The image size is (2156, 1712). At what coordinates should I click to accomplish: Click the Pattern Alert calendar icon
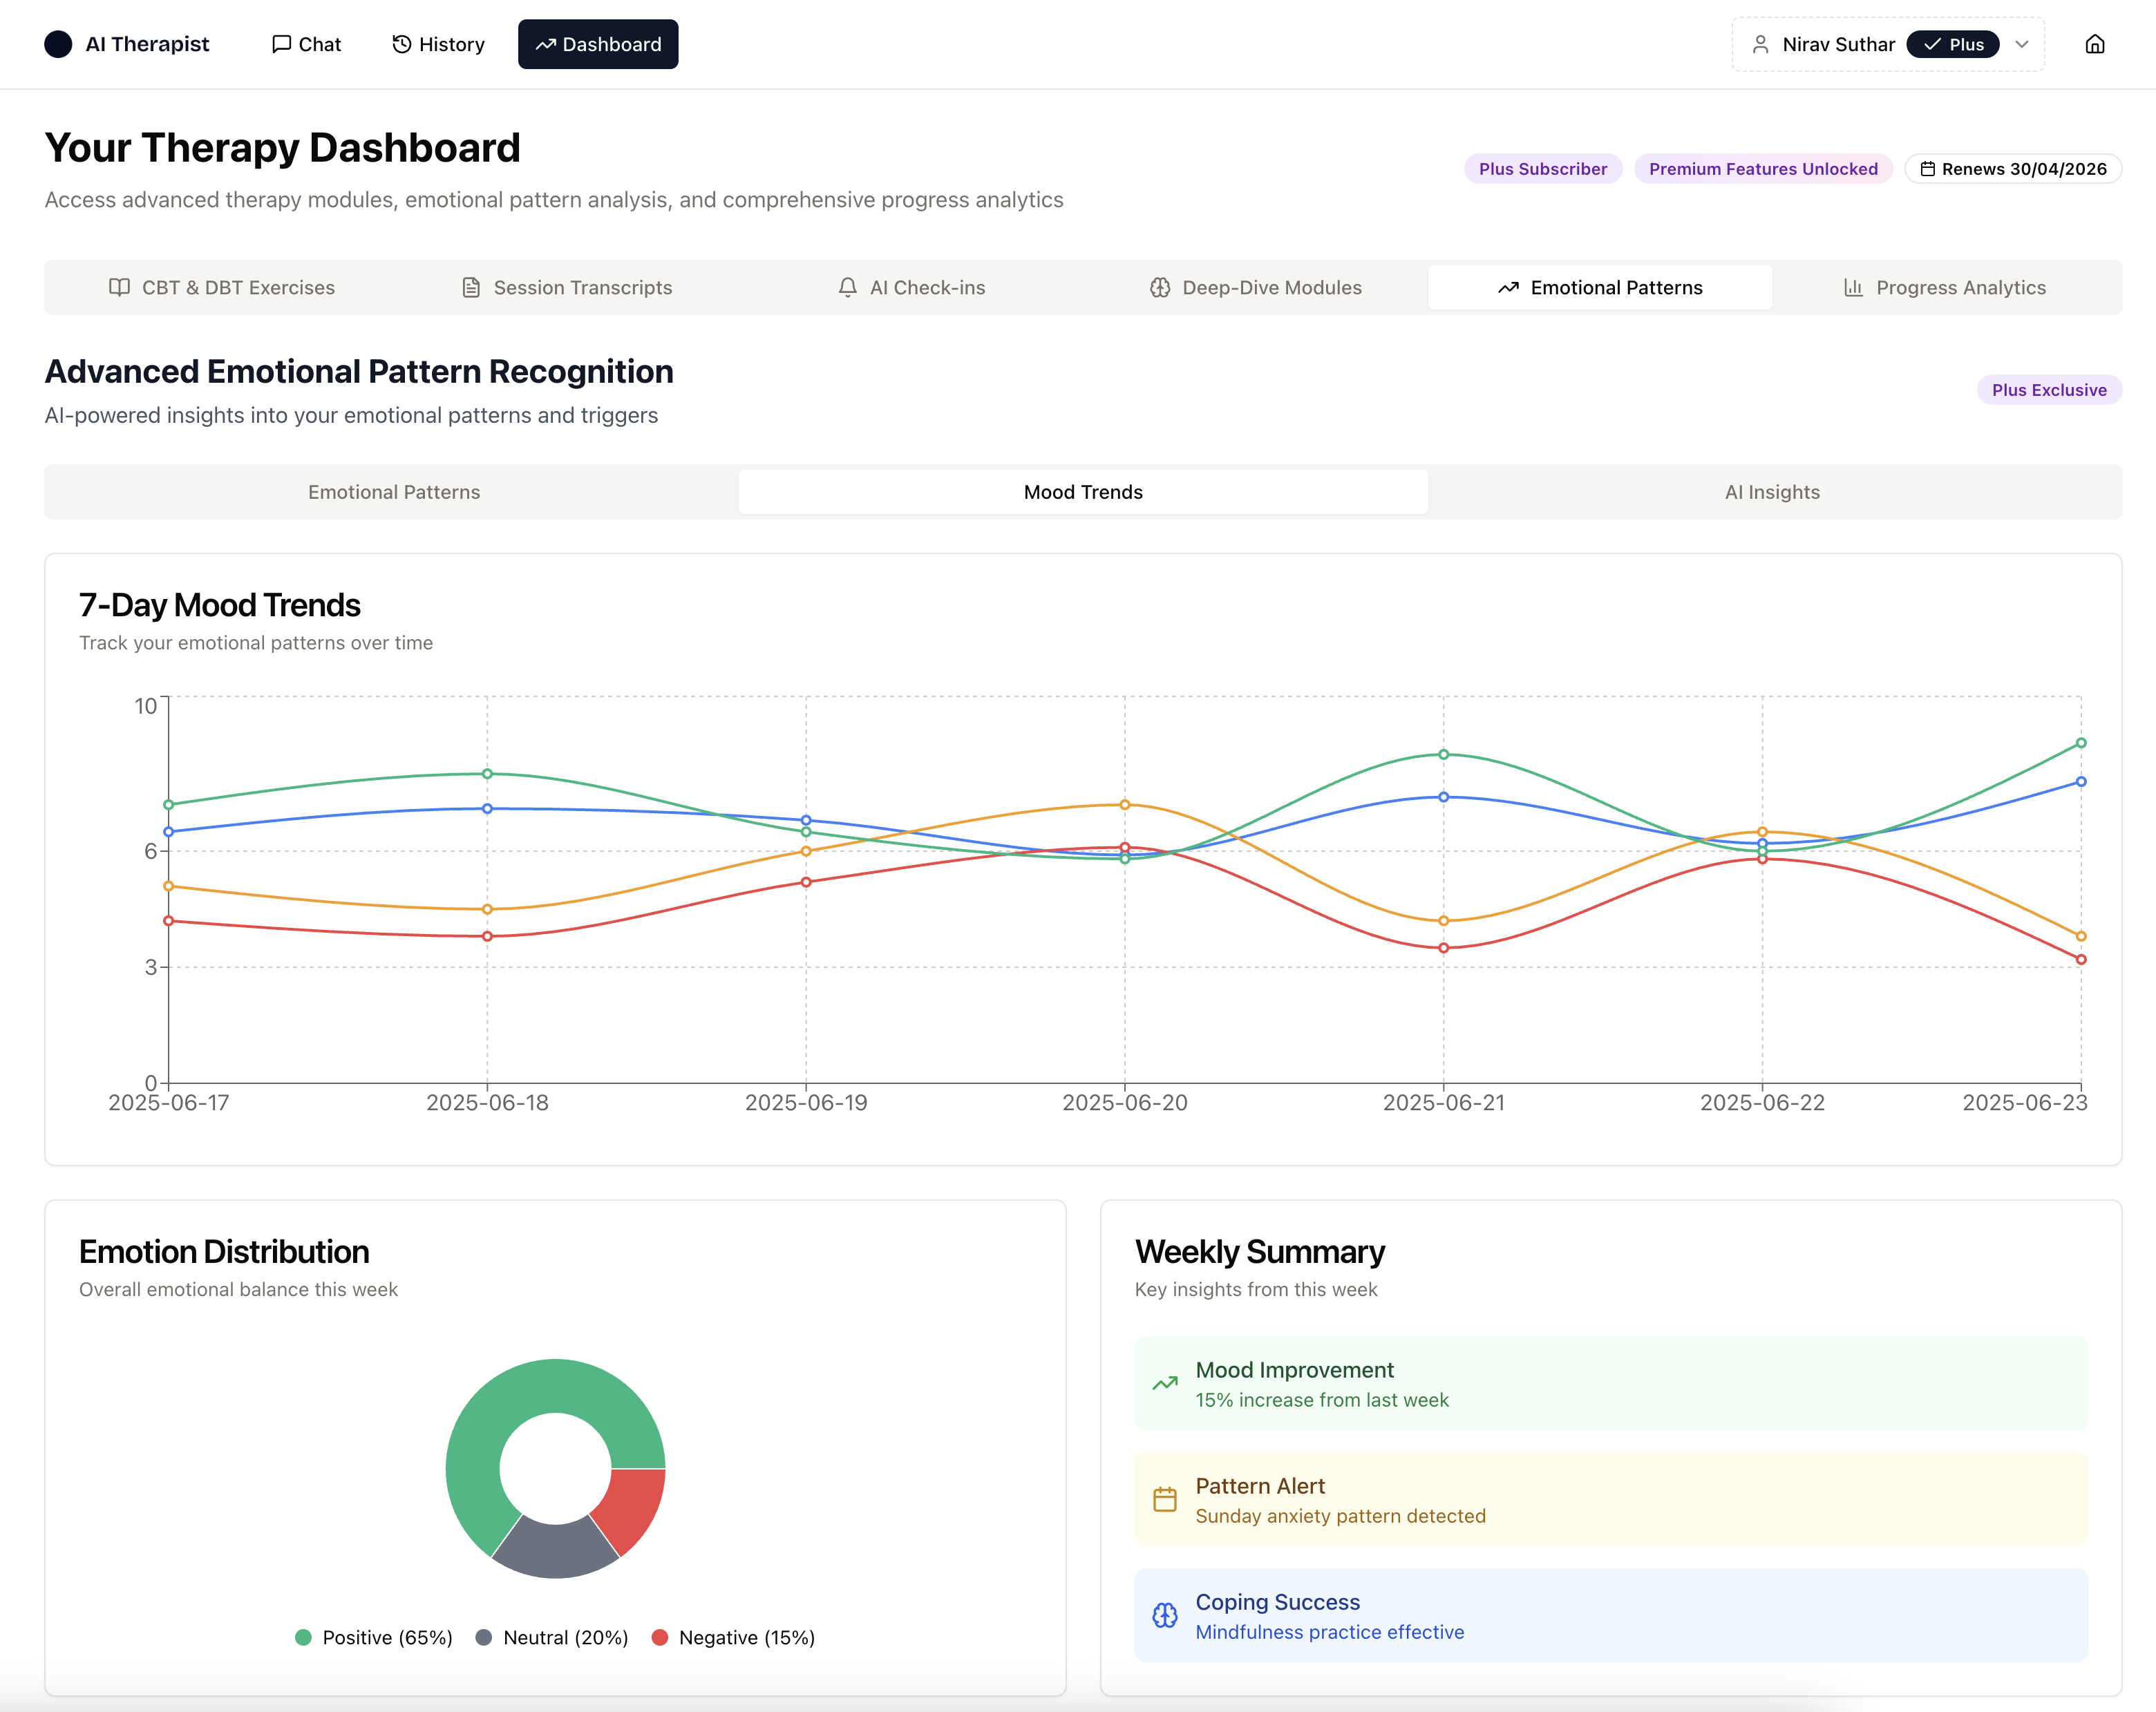click(x=1164, y=1500)
